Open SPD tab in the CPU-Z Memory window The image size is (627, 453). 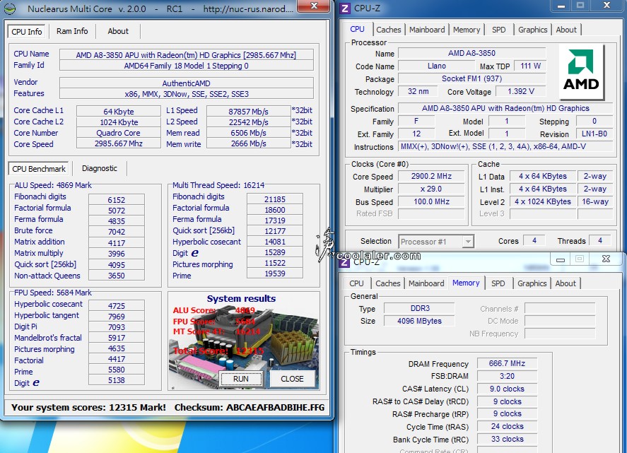pos(498,283)
